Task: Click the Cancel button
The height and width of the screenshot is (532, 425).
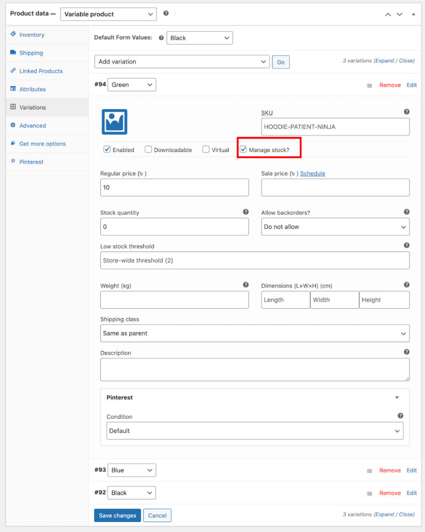Action: [x=157, y=515]
